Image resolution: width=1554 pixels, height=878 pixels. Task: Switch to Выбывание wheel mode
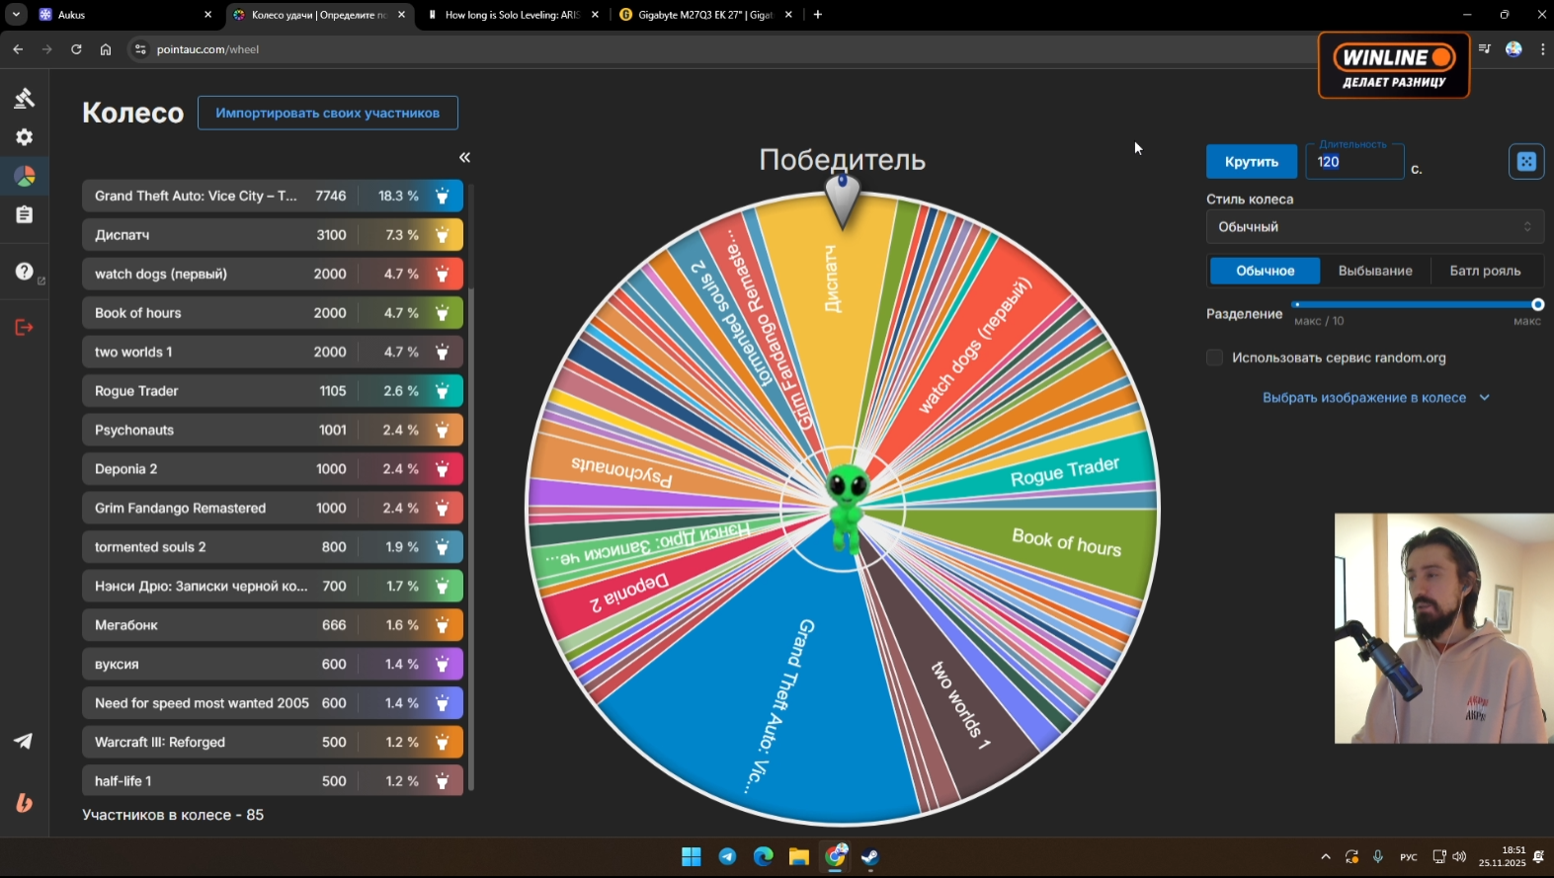pos(1375,271)
